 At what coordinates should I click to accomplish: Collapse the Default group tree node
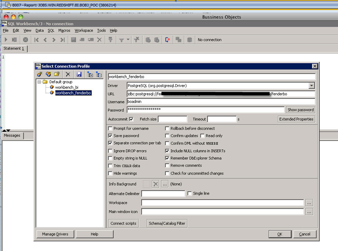point(39,82)
